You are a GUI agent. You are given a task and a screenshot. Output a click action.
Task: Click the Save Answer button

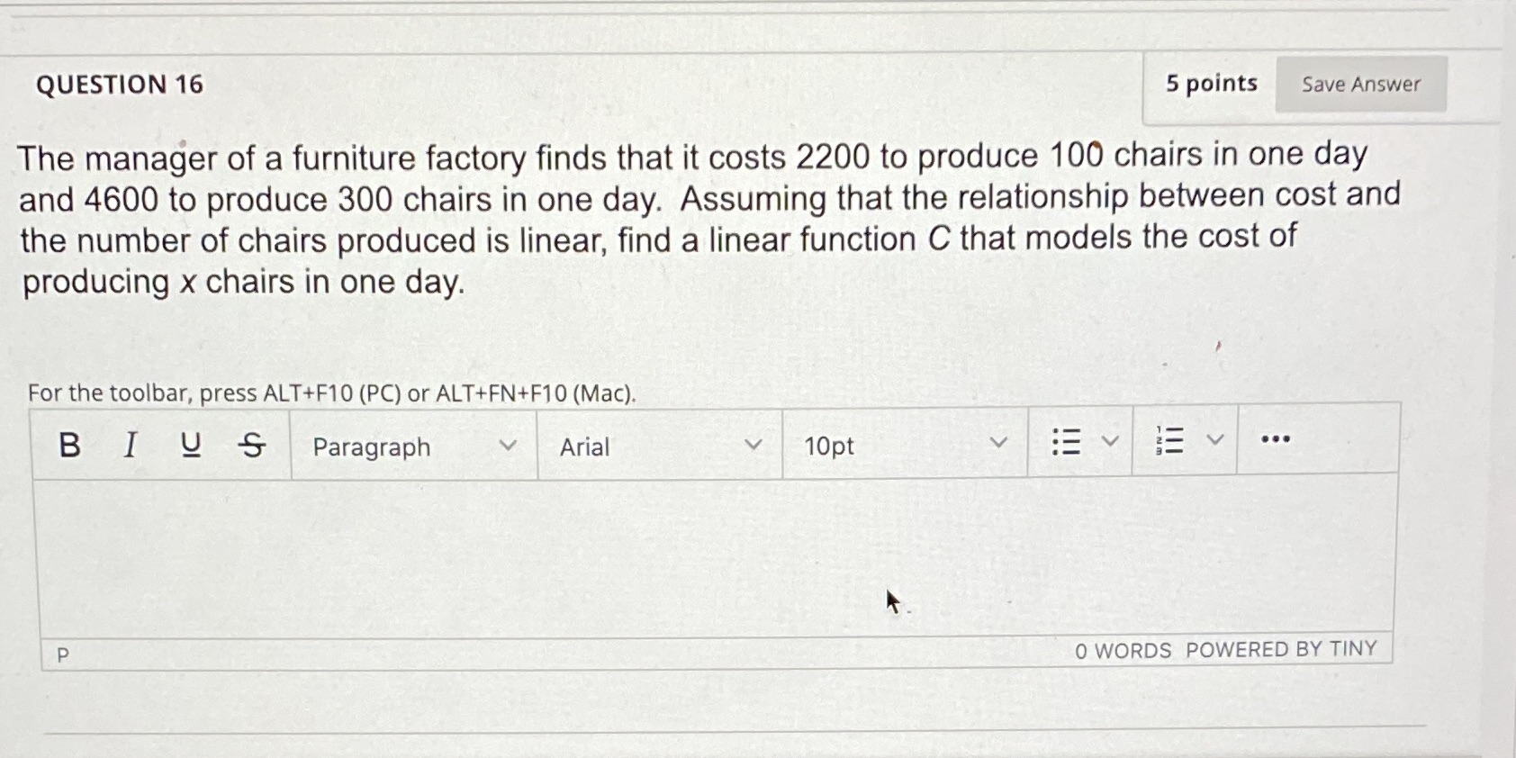pyautogui.click(x=1360, y=84)
